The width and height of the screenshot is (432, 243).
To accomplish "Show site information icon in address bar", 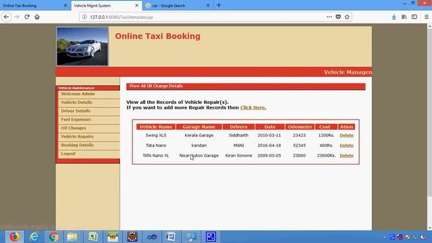I will click(x=84, y=17).
